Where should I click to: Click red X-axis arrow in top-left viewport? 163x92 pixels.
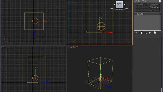click(46, 21)
